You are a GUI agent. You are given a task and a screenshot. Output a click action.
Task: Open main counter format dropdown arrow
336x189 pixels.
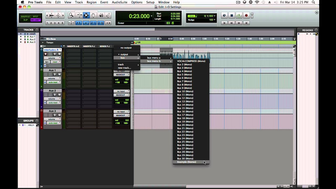coord(151,16)
